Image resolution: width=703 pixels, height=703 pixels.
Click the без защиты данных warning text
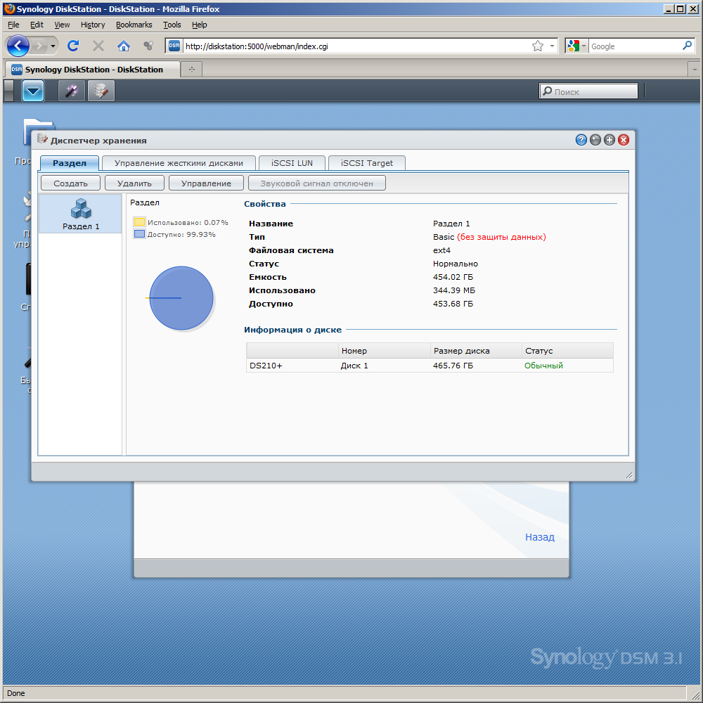501,237
